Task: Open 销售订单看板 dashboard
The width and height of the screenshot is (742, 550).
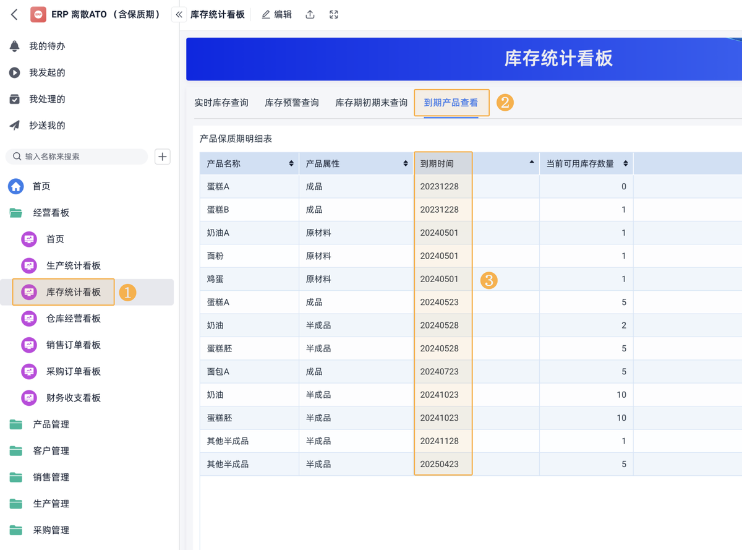Action: pyautogui.click(x=73, y=345)
